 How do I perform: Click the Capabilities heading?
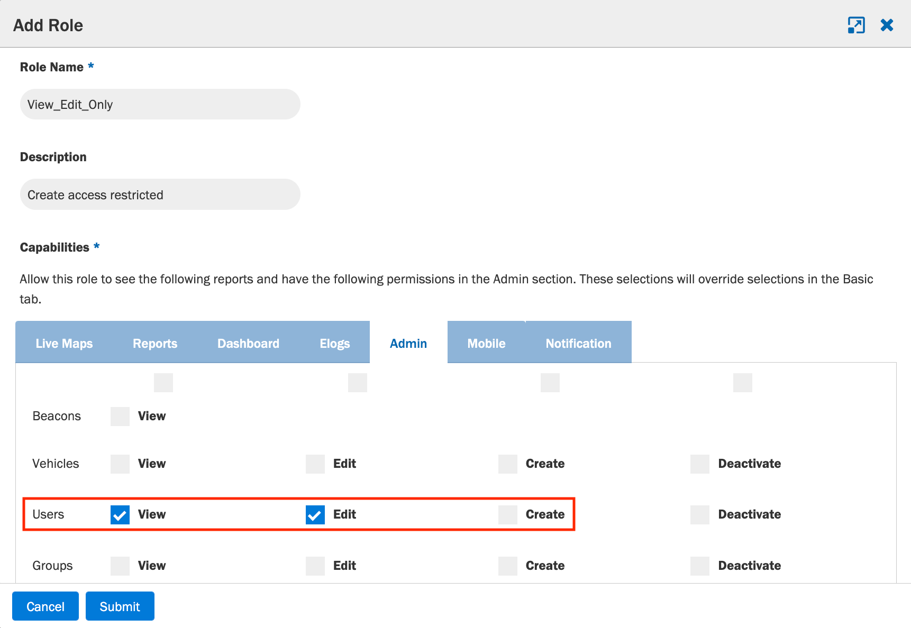point(54,247)
